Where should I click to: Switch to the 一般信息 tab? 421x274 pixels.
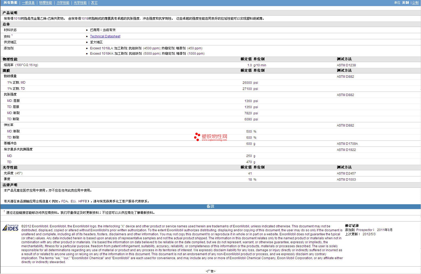click(x=28, y=3)
